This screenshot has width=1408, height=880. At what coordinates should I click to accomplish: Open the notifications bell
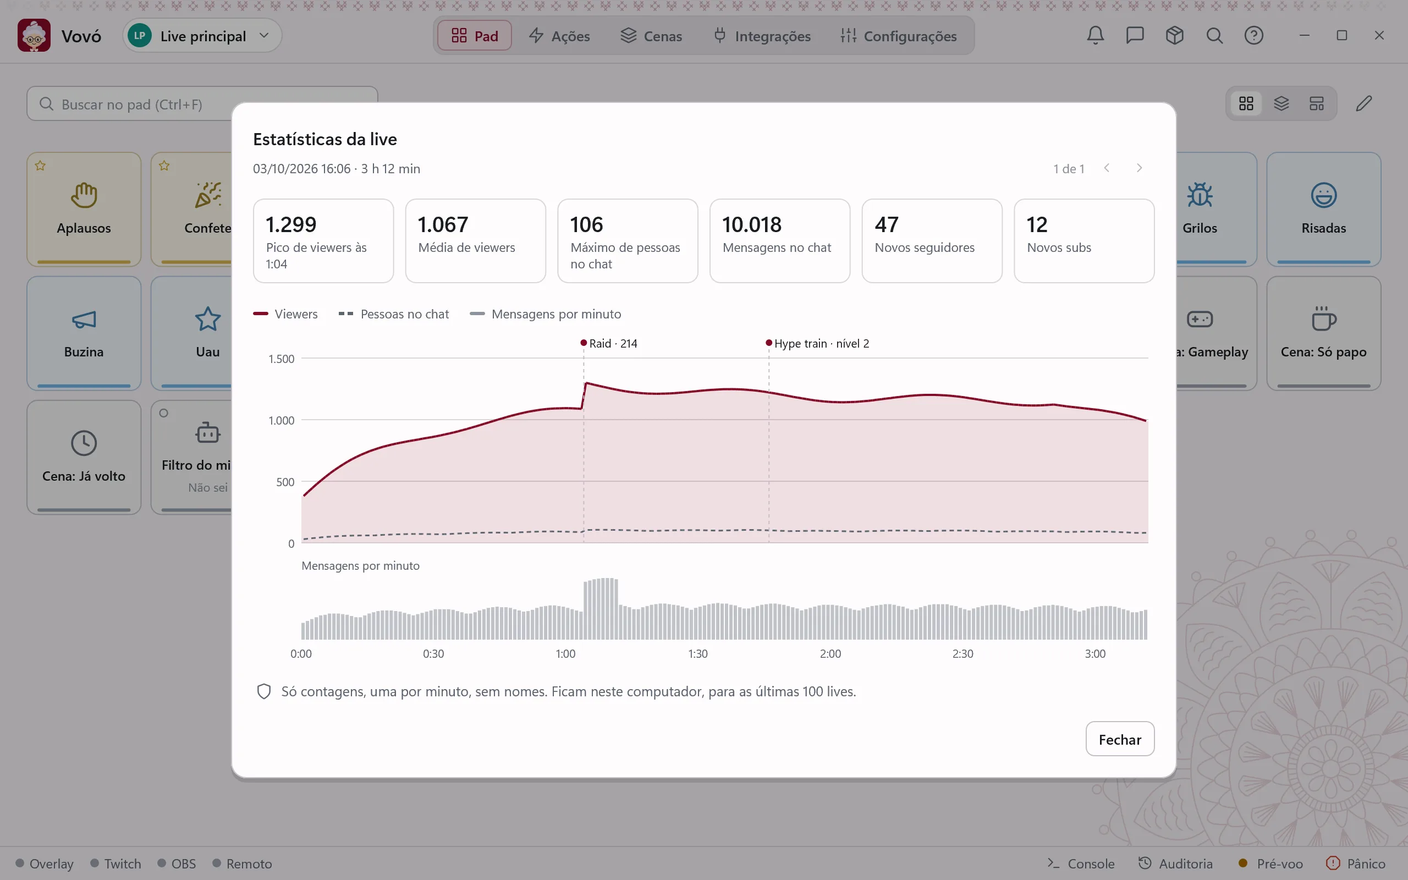[x=1095, y=36]
